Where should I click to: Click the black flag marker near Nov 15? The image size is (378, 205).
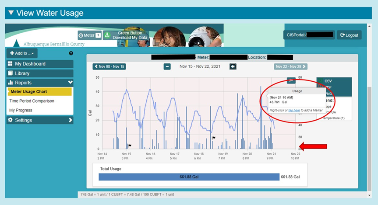129,146
